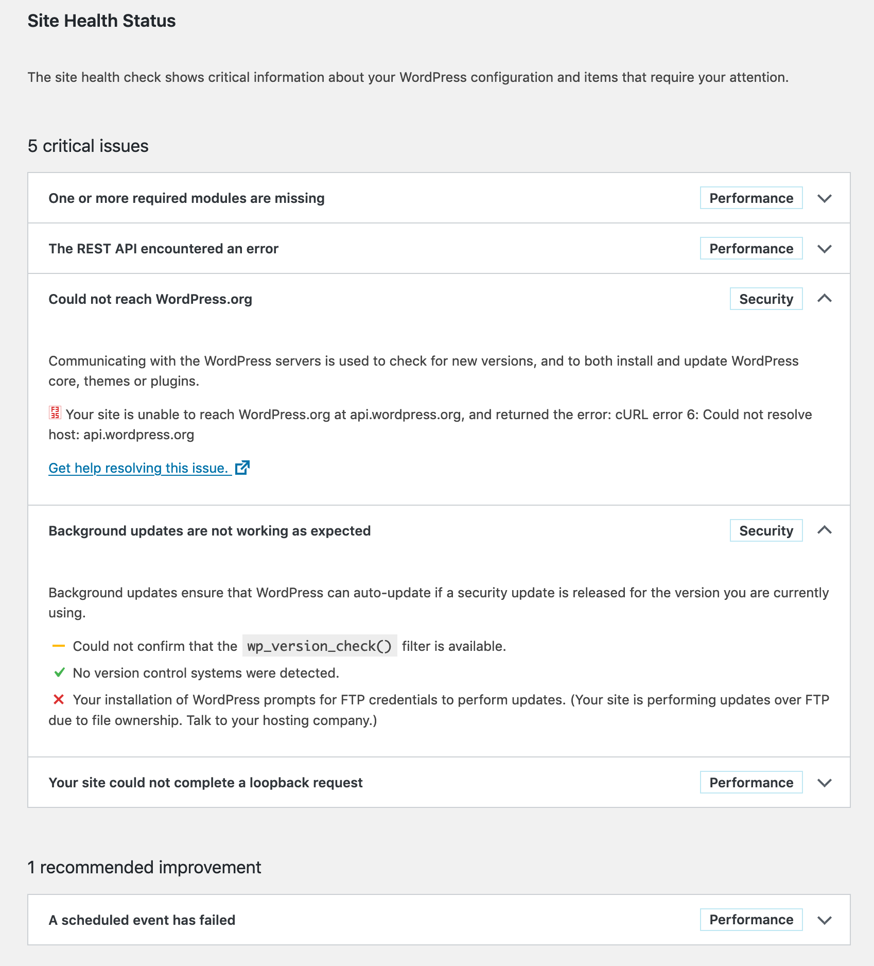Image resolution: width=874 pixels, height=966 pixels.
Task: Collapse the Background updates chevron
Action: 825,530
